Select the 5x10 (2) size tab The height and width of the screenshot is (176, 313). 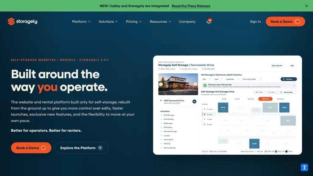[251, 99]
